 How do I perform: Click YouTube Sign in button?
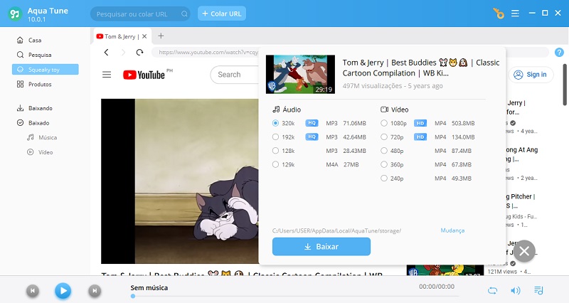[531, 75]
